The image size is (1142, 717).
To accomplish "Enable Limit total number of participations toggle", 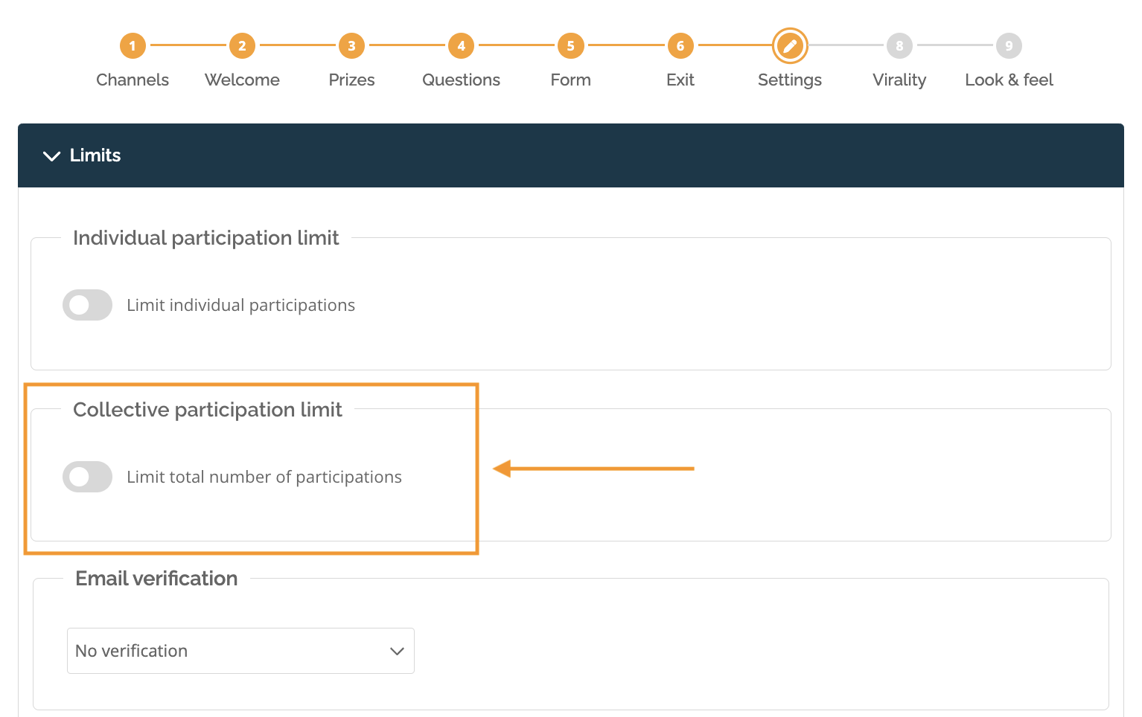I will click(x=87, y=477).
